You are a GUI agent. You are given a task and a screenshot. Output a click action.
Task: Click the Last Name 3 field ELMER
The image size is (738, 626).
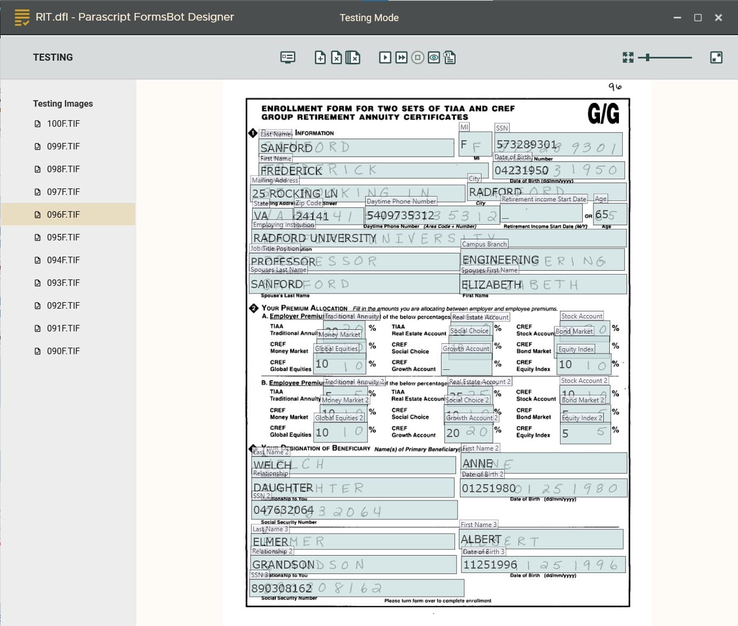coord(353,542)
